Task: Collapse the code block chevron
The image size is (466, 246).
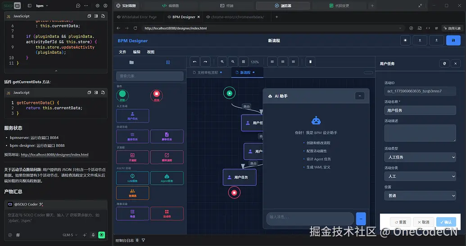Action: tap(56, 71)
